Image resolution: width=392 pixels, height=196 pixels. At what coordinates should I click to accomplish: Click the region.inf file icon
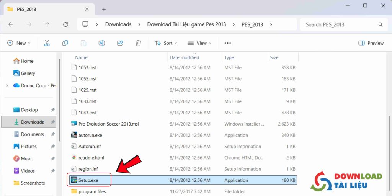coord(74,169)
